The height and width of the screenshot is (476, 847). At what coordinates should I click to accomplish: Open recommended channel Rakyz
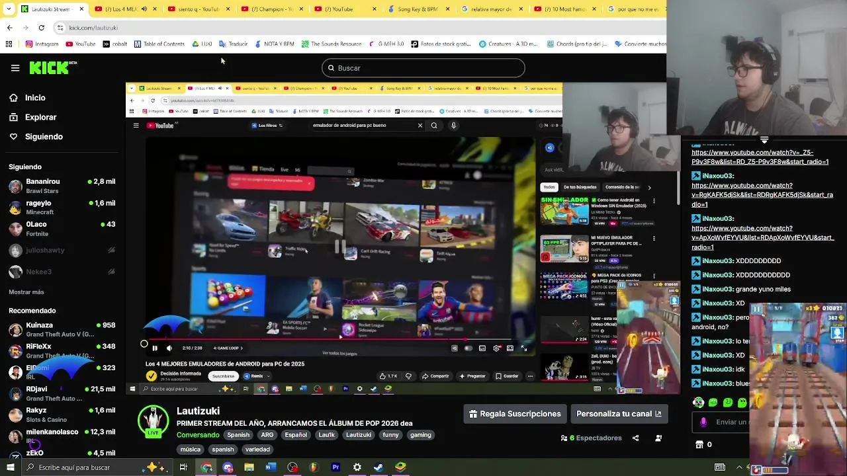62,415
